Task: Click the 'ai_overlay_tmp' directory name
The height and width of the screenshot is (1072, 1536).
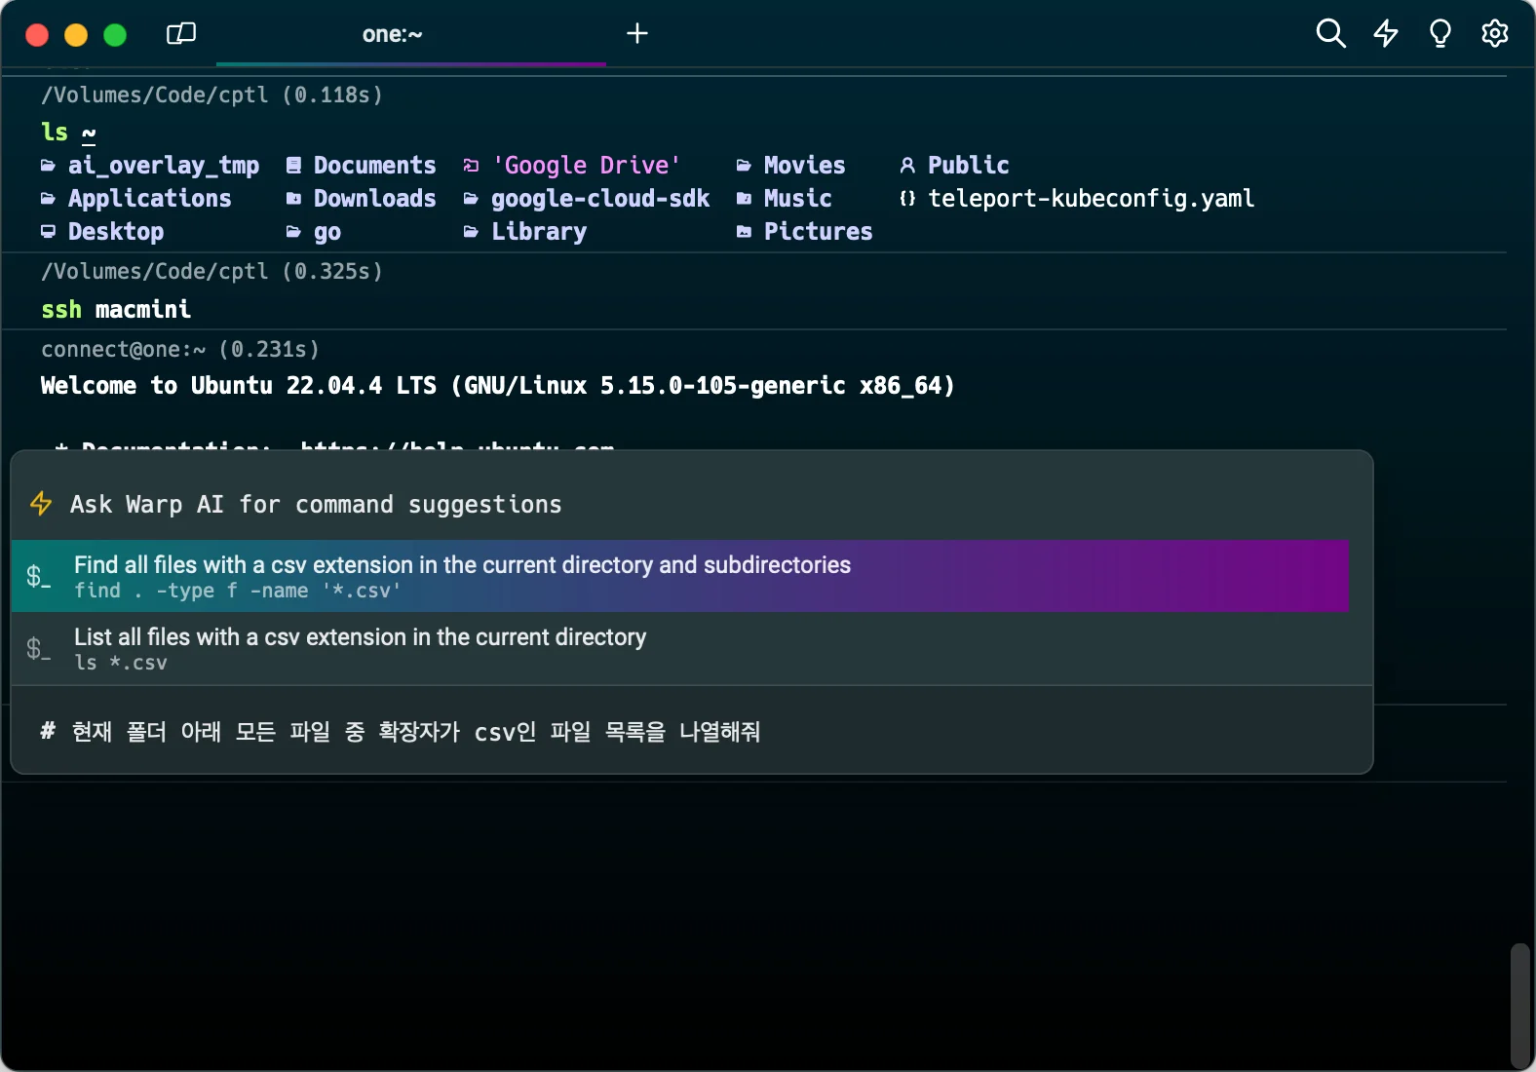Action: point(164,166)
